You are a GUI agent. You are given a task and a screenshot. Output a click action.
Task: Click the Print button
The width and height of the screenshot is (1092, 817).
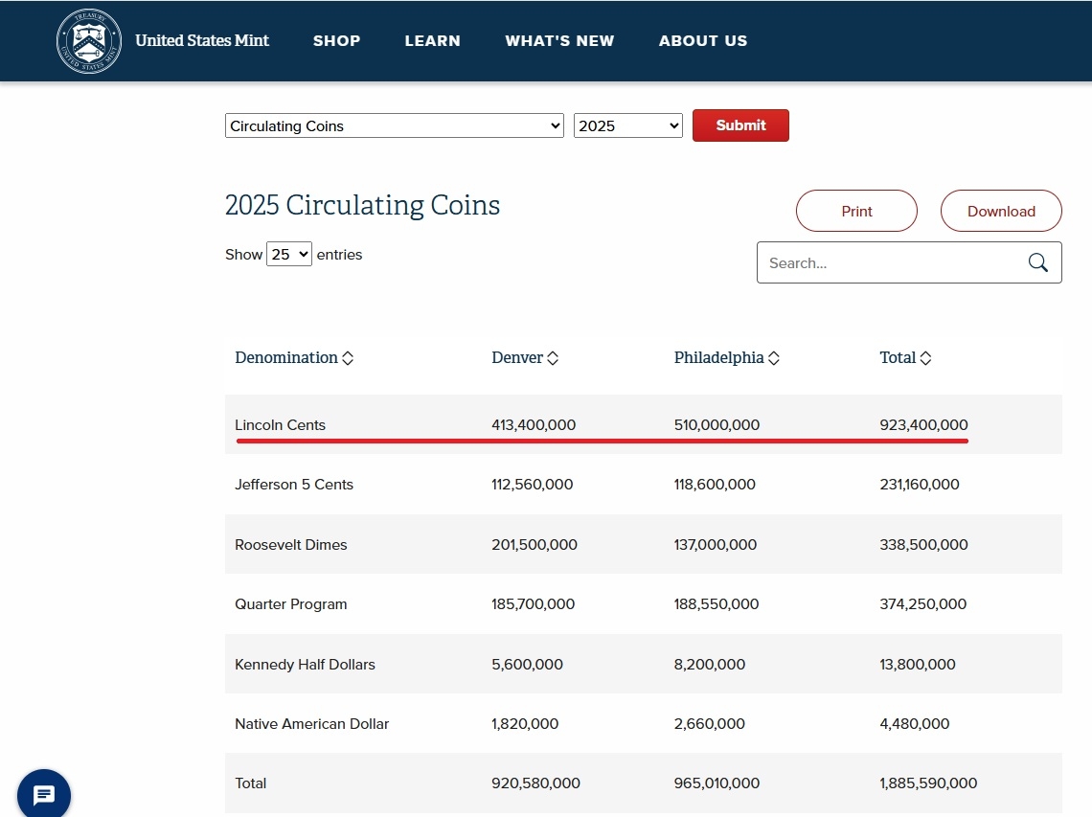[856, 212]
